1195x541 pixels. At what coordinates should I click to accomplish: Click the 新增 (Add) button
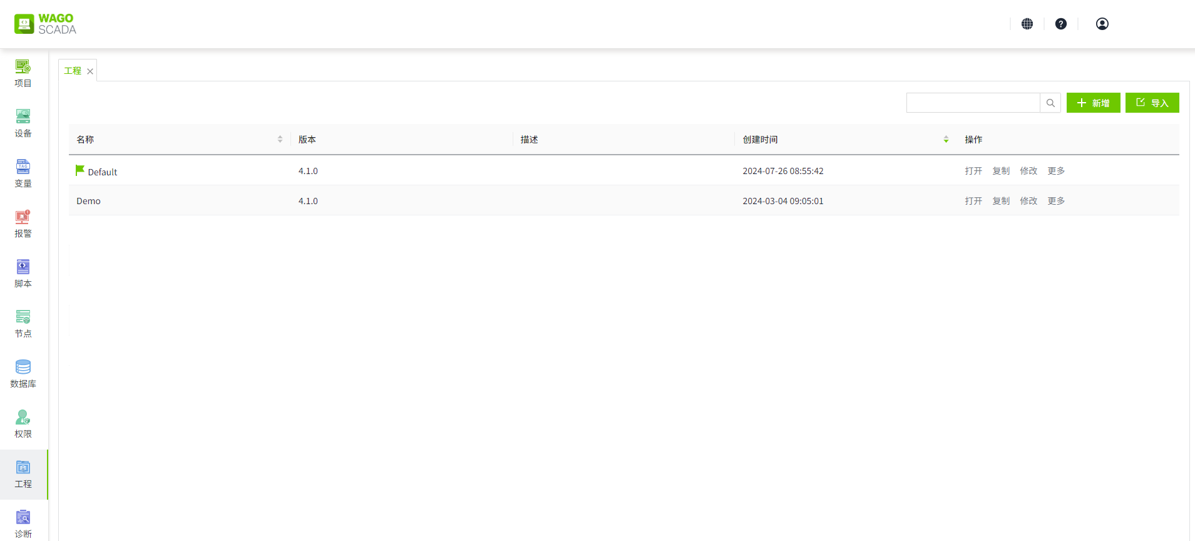1093,103
